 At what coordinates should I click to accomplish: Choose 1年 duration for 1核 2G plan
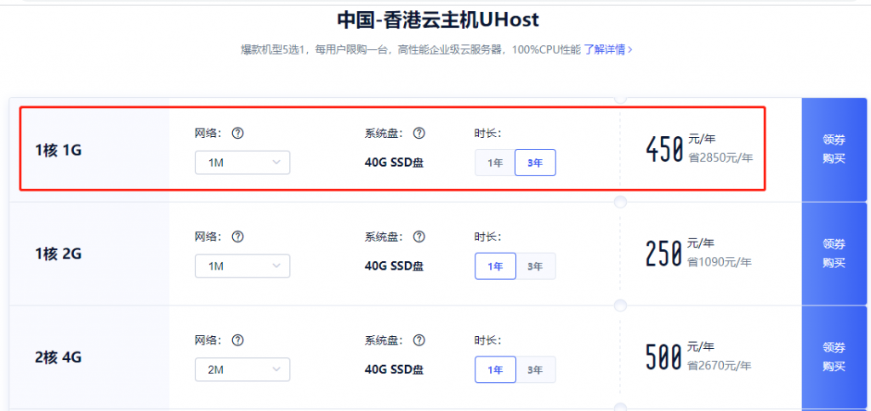[495, 266]
